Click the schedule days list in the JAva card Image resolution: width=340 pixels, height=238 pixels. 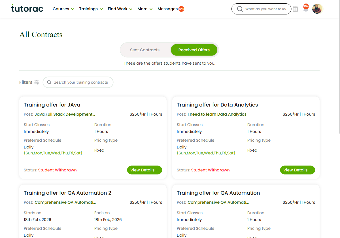coord(53,153)
